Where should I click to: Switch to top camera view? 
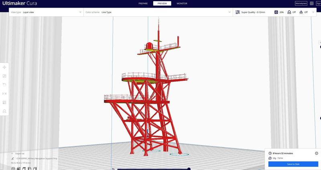coord(24,168)
